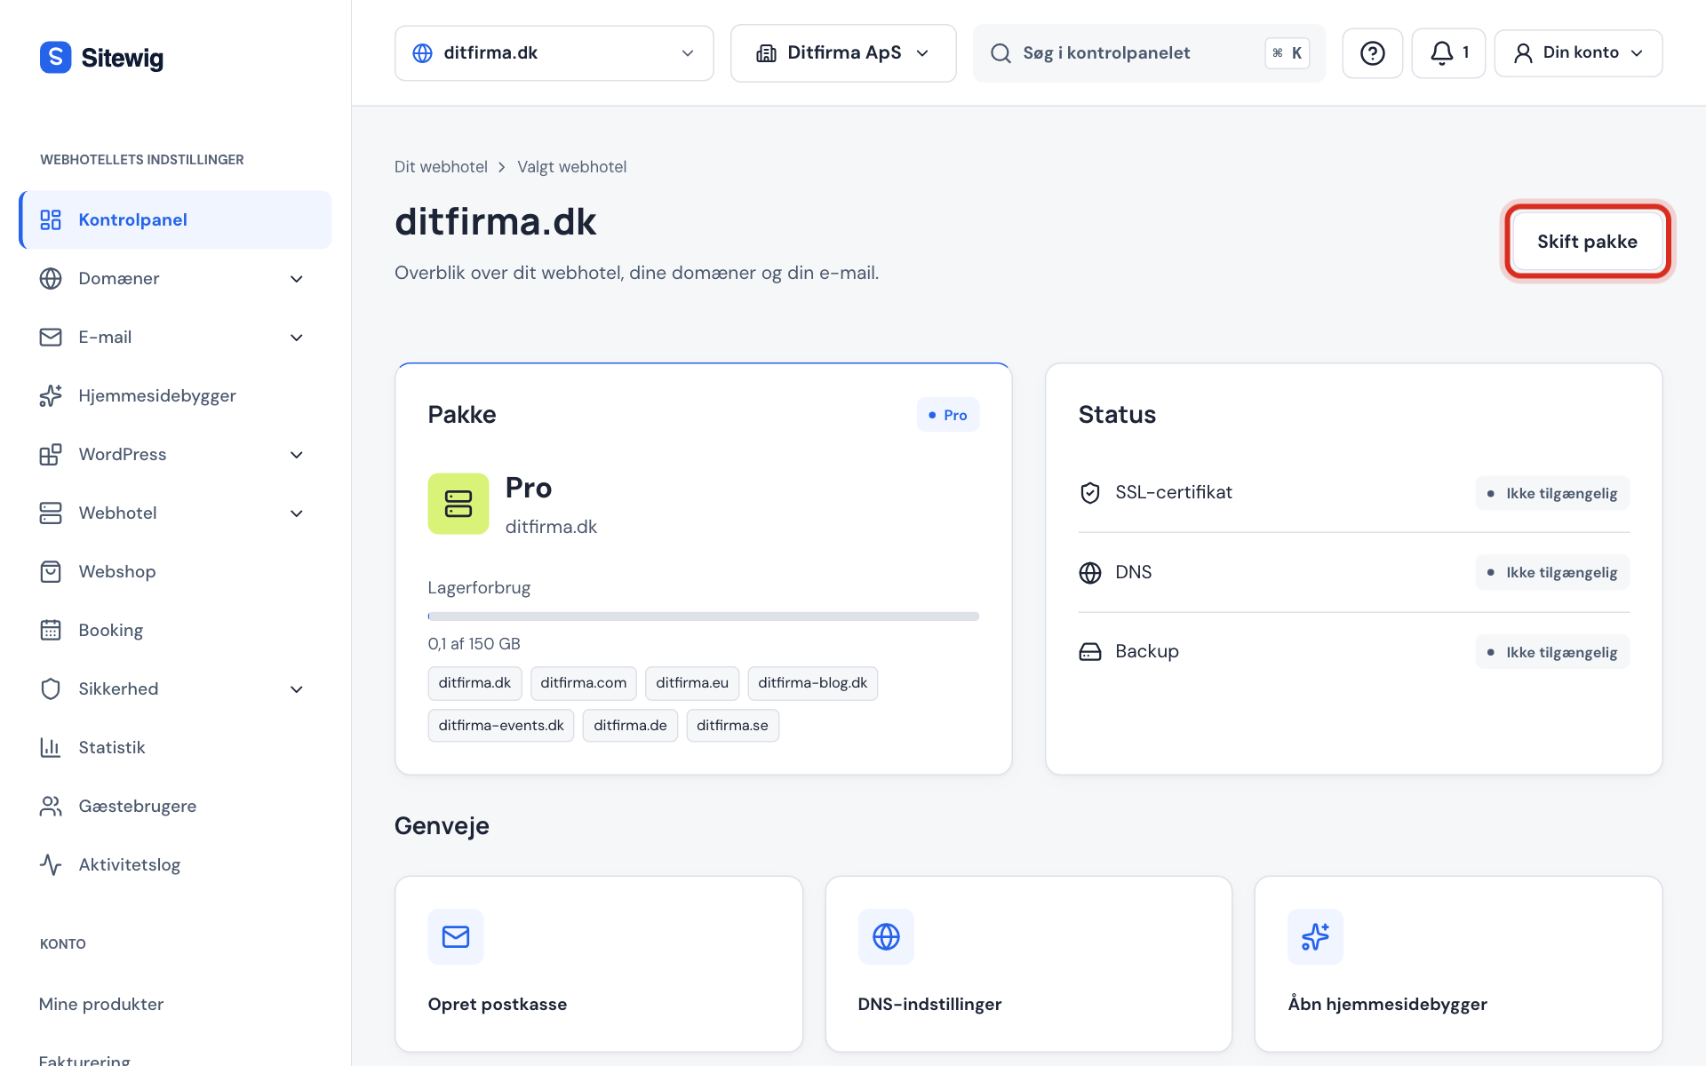Open notifications bell icon
The height and width of the screenshot is (1066, 1706).
[x=1441, y=53]
